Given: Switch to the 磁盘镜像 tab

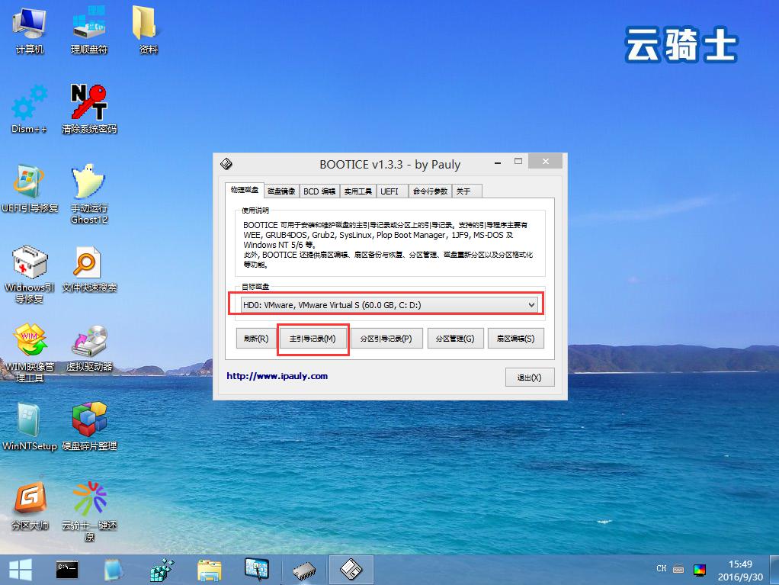Looking at the screenshot, I should pyautogui.click(x=281, y=191).
